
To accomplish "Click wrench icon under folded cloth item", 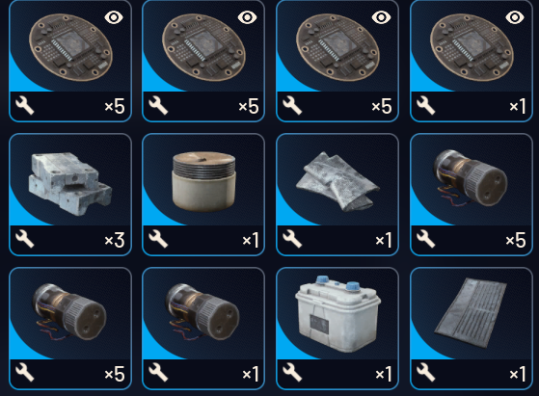I will [x=292, y=239].
